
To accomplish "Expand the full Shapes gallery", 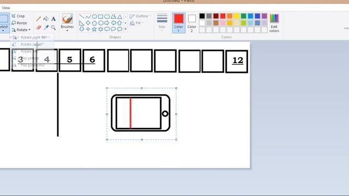I will (x=125, y=29).
